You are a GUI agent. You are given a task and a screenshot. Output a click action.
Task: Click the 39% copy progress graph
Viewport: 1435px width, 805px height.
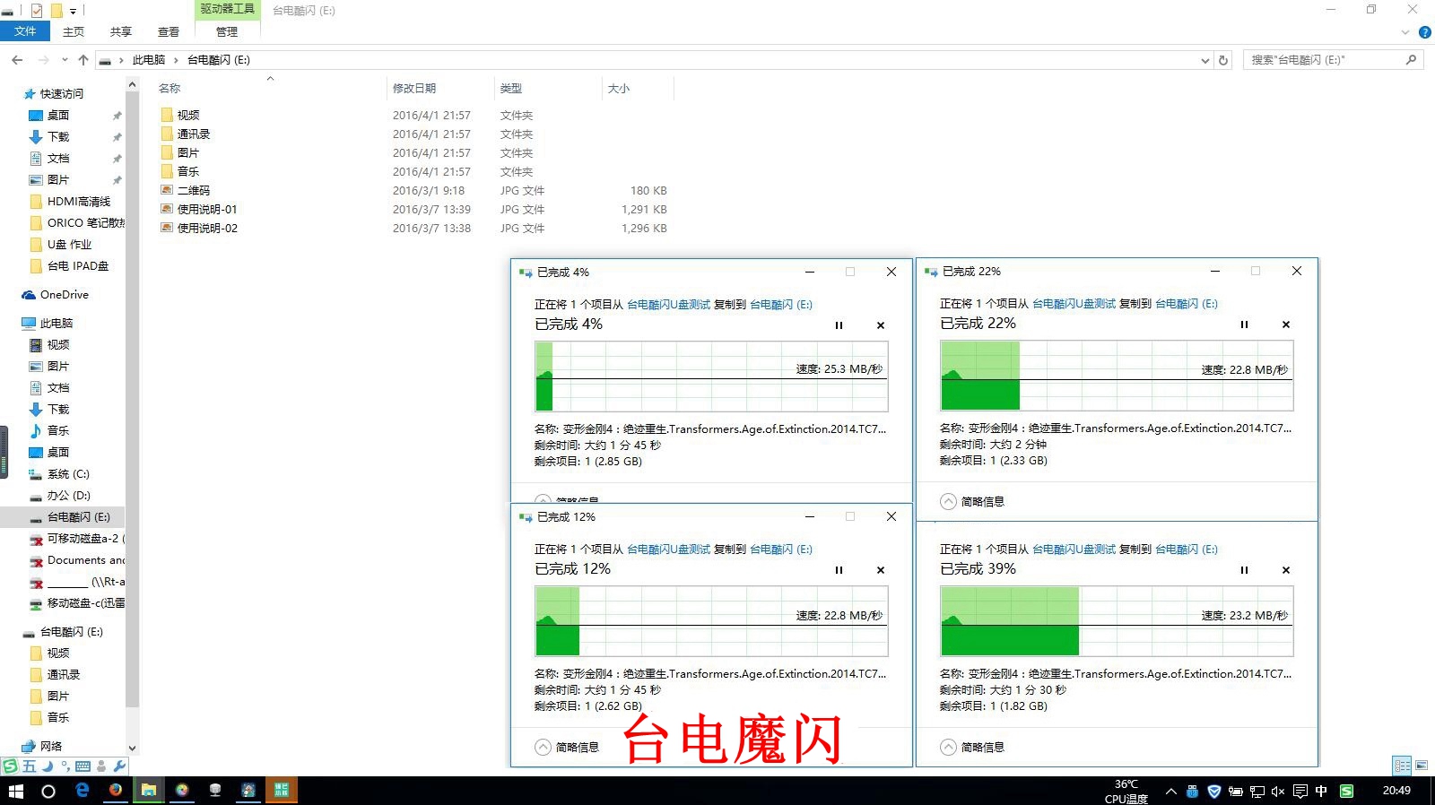pyautogui.click(x=1117, y=621)
